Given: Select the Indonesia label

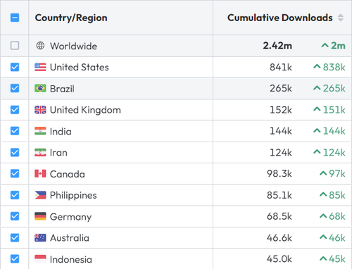Looking at the screenshot, I should 71,259.
